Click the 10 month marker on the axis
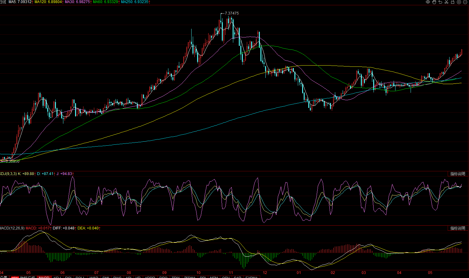The image size is (469, 278). pyautogui.click(x=198, y=273)
